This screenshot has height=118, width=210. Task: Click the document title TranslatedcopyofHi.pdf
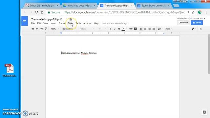coord(46,19)
